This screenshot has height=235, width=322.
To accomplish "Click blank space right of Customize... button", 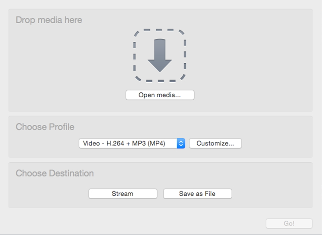I will pos(276,144).
